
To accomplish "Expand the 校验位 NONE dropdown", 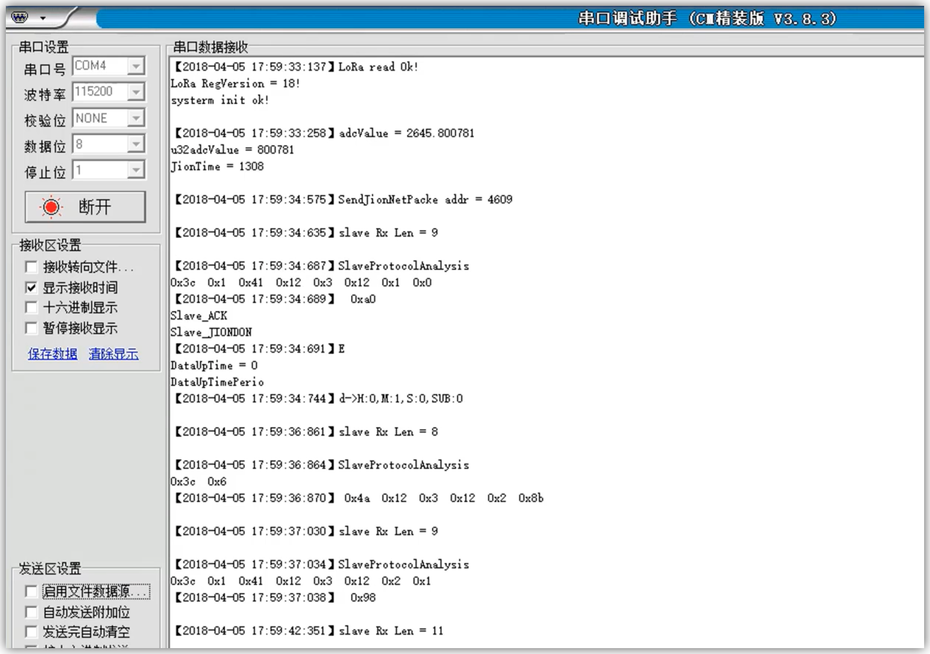I will pyautogui.click(x=136, y=118).
